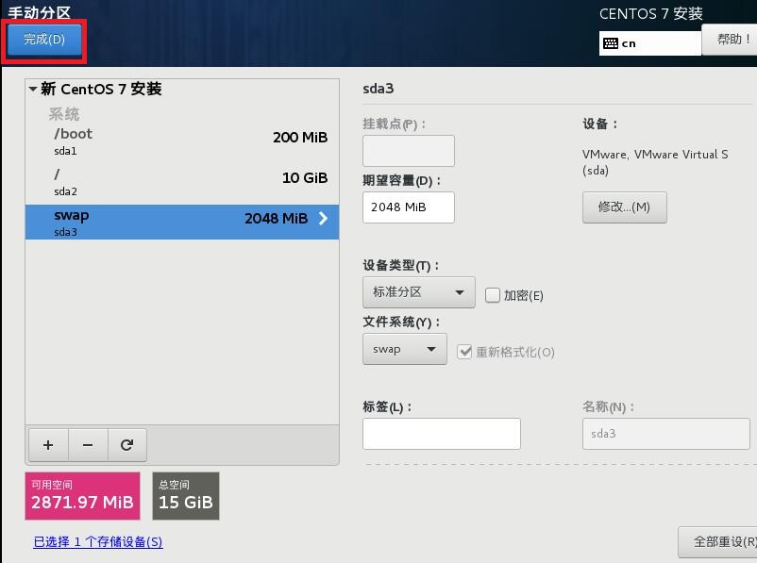Image resolution: width=757 pixels, height=563 pixels.
Task: Select the /boot sda1 partition row
Action: tap(182, 141)
